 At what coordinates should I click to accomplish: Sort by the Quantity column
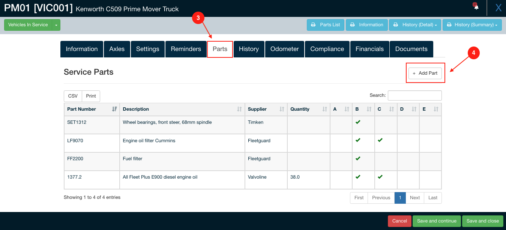309,109
